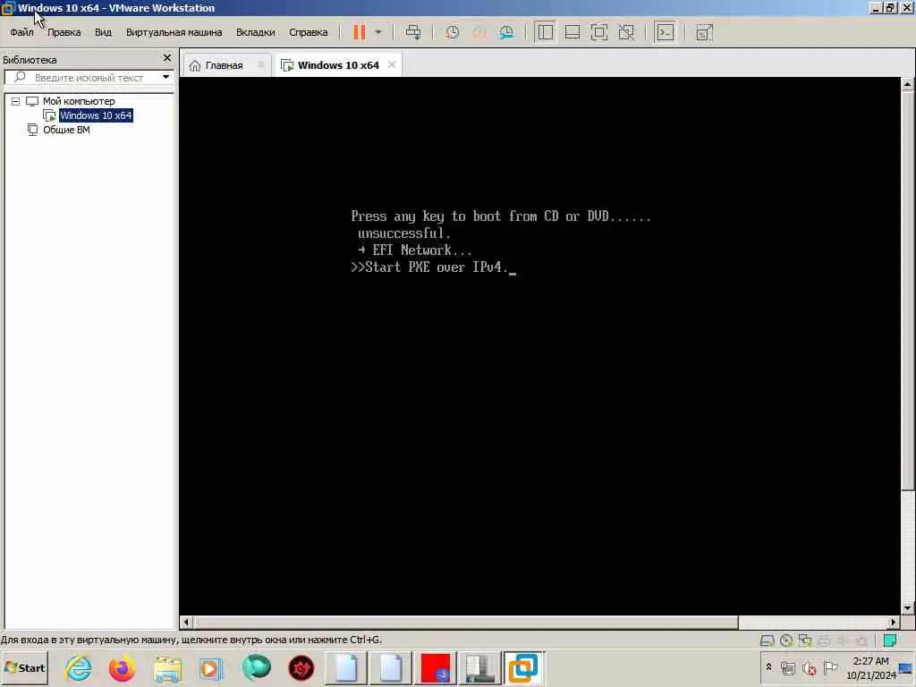Open the snapshot manager icon

[506, 32]
